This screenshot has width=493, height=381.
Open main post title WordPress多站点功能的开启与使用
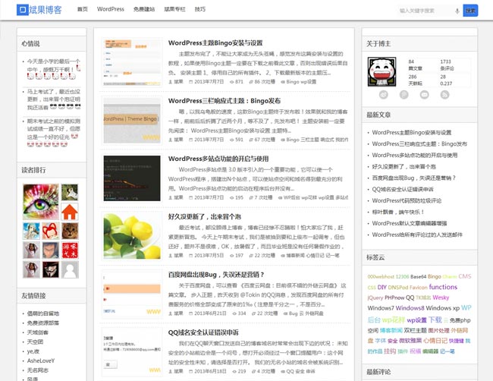[218, 159]
